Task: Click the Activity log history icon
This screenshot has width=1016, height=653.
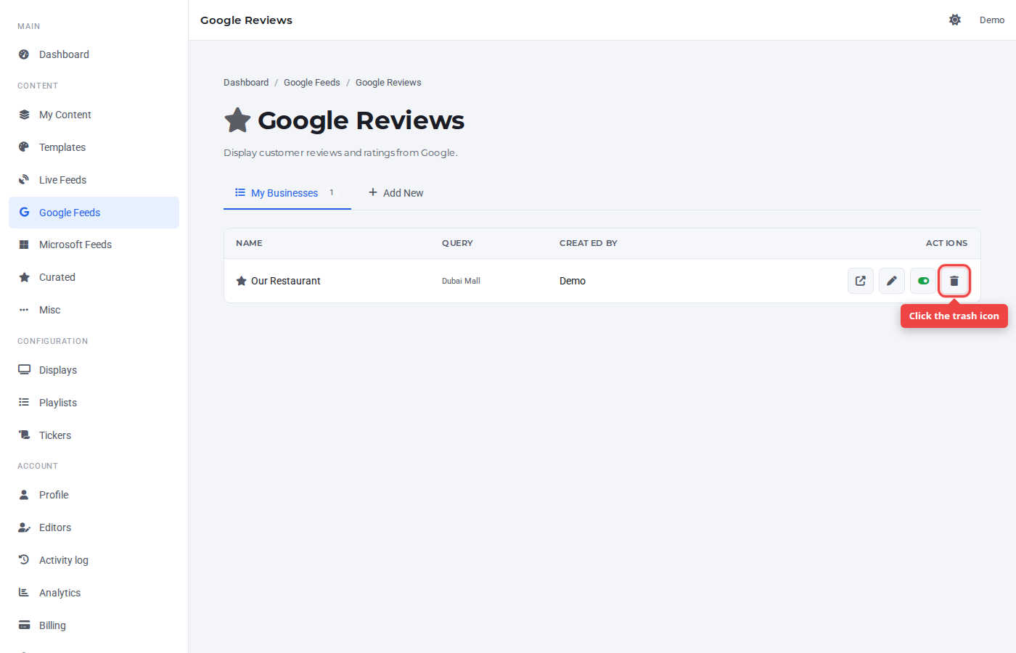Action: [x=24, y=560]
